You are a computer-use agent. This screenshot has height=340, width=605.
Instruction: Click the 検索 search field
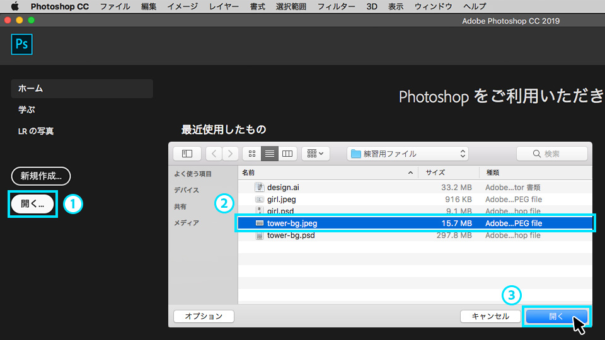tap(552, 154)
